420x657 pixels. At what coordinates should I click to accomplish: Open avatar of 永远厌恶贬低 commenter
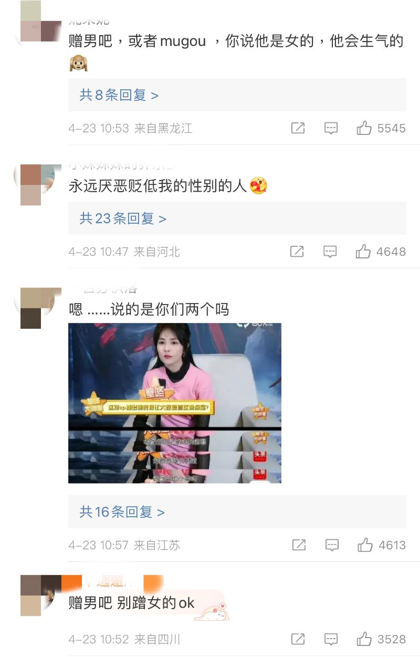click(37, 185)
